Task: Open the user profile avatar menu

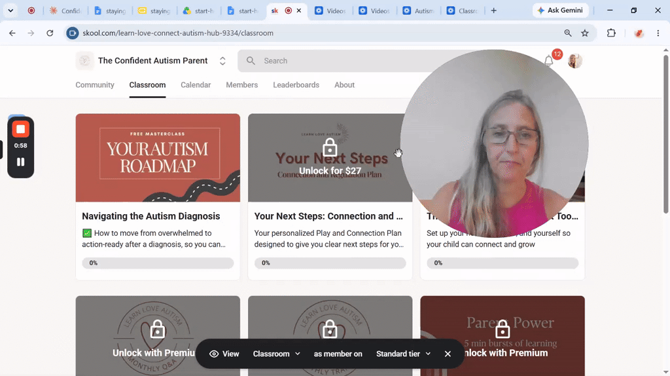Action: tap(575, 61)
